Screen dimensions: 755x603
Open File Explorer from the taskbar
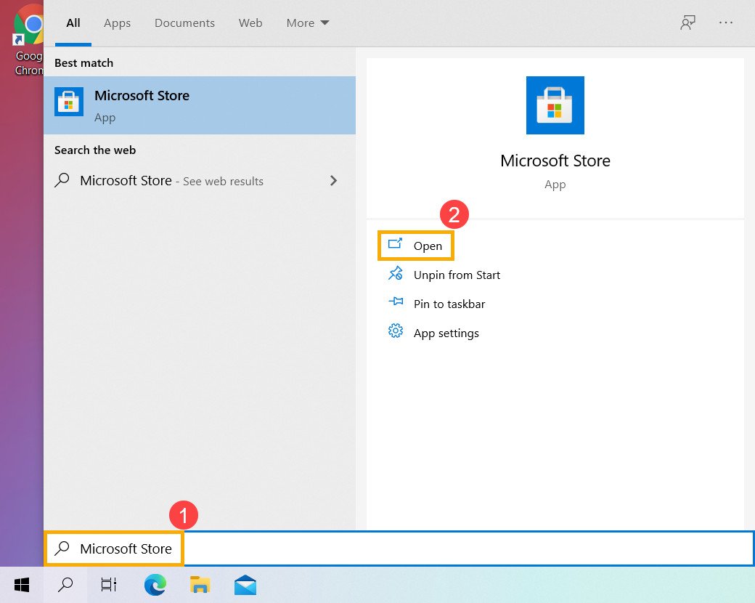[200, 584]
